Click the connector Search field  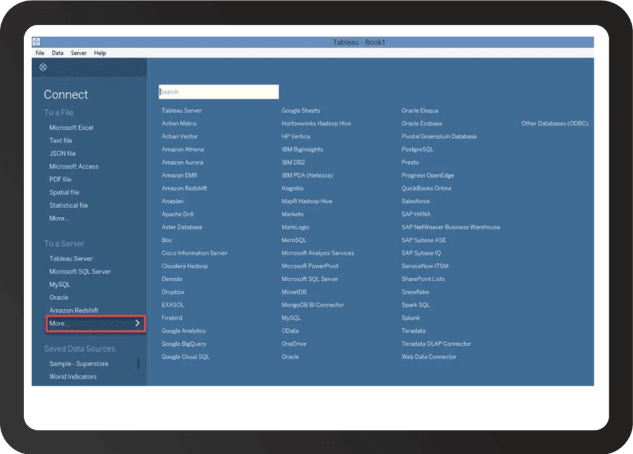pyautogui.click(x=218, y=92)
